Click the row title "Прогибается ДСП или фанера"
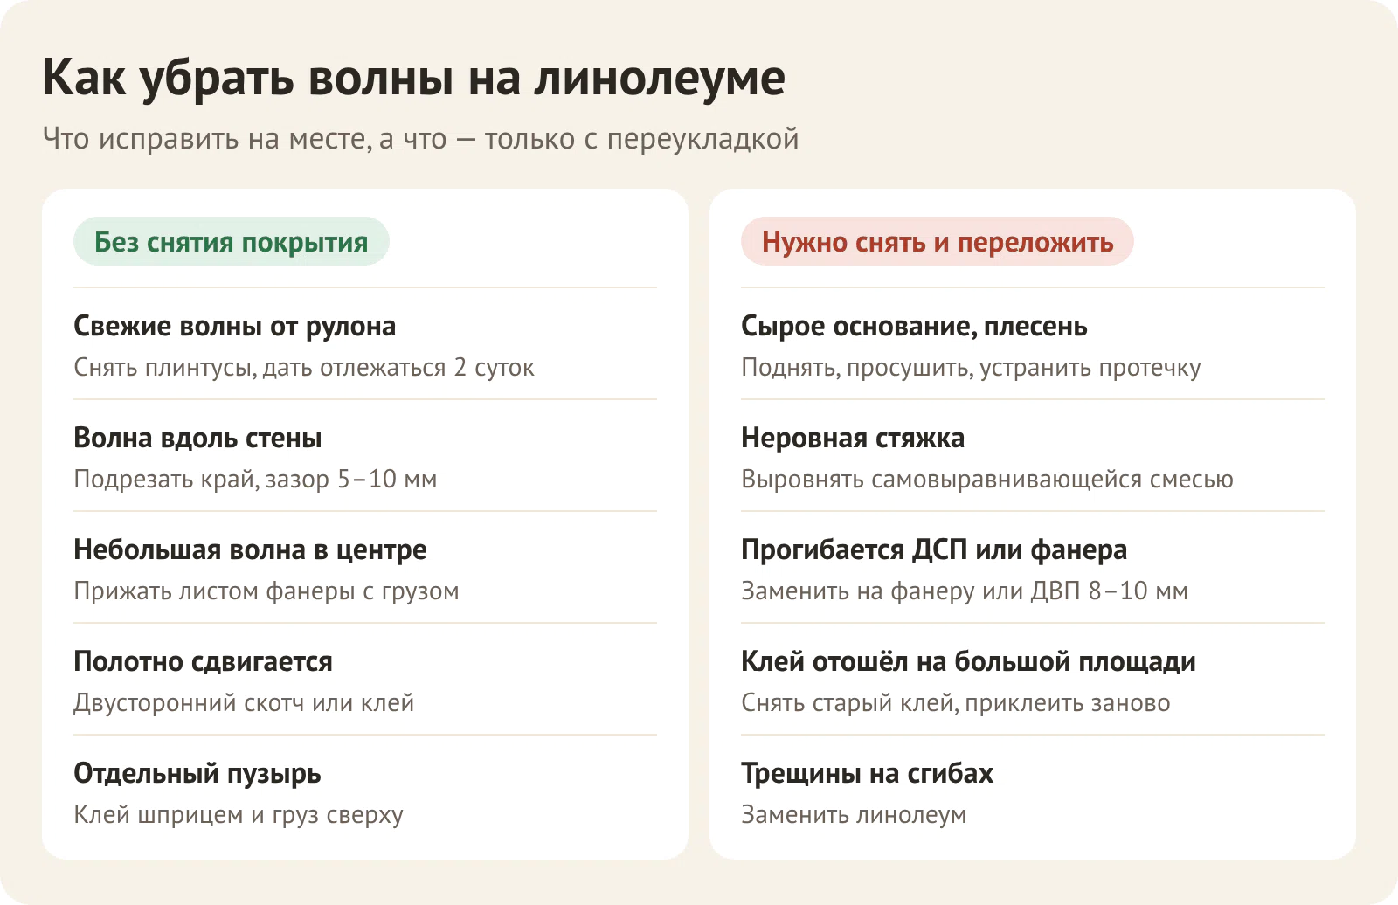 coord(934,549)
